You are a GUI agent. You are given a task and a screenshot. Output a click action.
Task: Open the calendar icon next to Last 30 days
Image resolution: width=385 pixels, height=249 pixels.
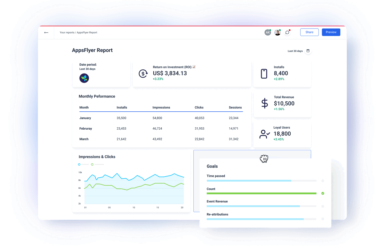308,51
